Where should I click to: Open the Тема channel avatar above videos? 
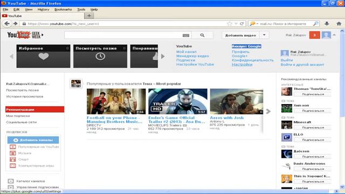pos(76,84)
